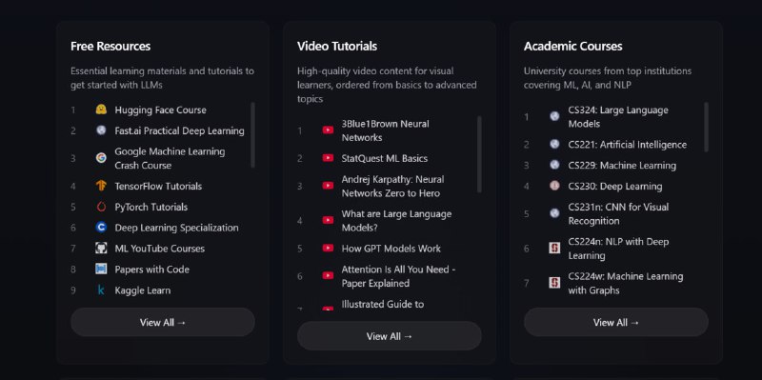Click the Coursera icon beside Deep Learning Specialization
Viewport: 762px width, 380px height.
click(x=101, y=228)
